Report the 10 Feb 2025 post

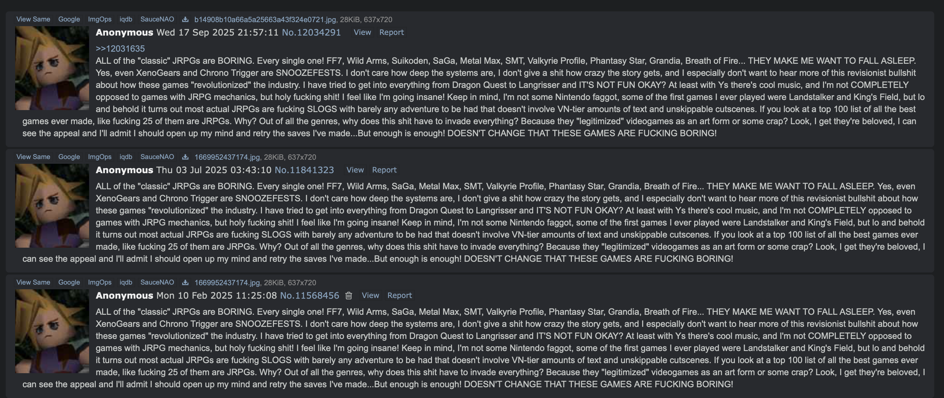click(x=399, y=296)
